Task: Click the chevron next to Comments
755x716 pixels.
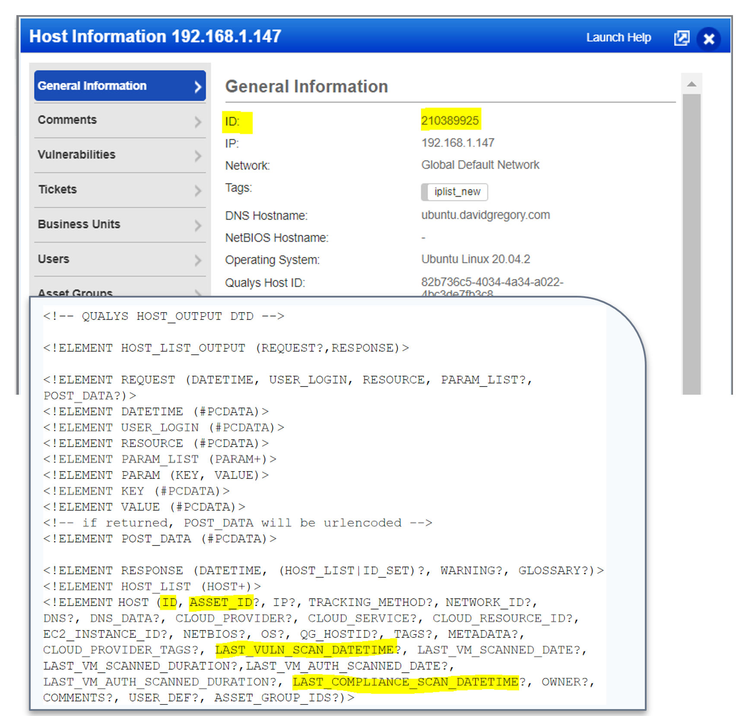Action: coord(198,122)
